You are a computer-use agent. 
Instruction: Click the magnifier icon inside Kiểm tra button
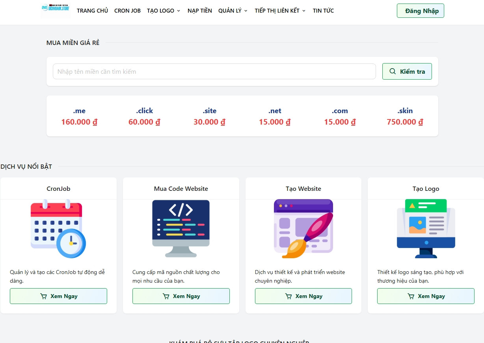click(x=393, y=71)
